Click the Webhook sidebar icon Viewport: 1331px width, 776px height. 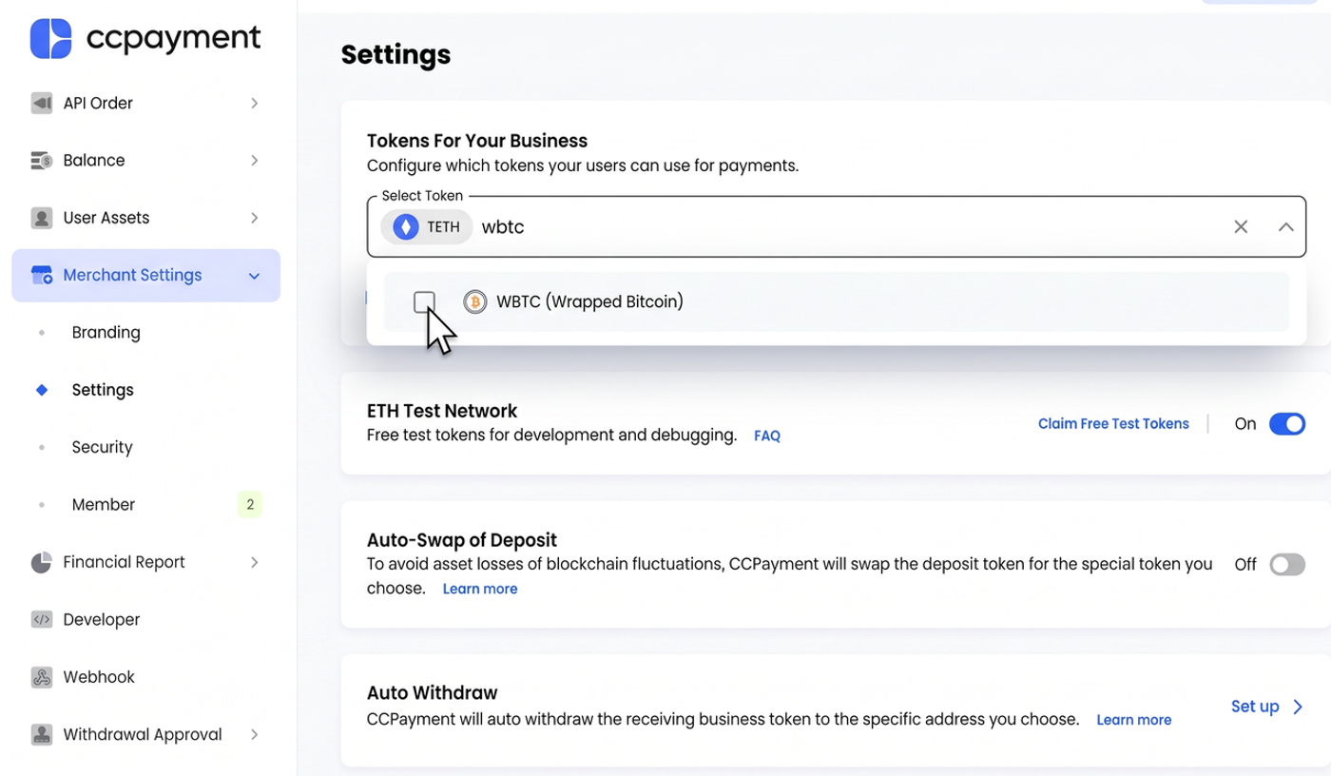click(x=42, y=677)
